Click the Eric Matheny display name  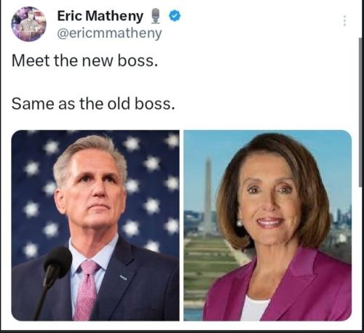[x=100, y=16]
